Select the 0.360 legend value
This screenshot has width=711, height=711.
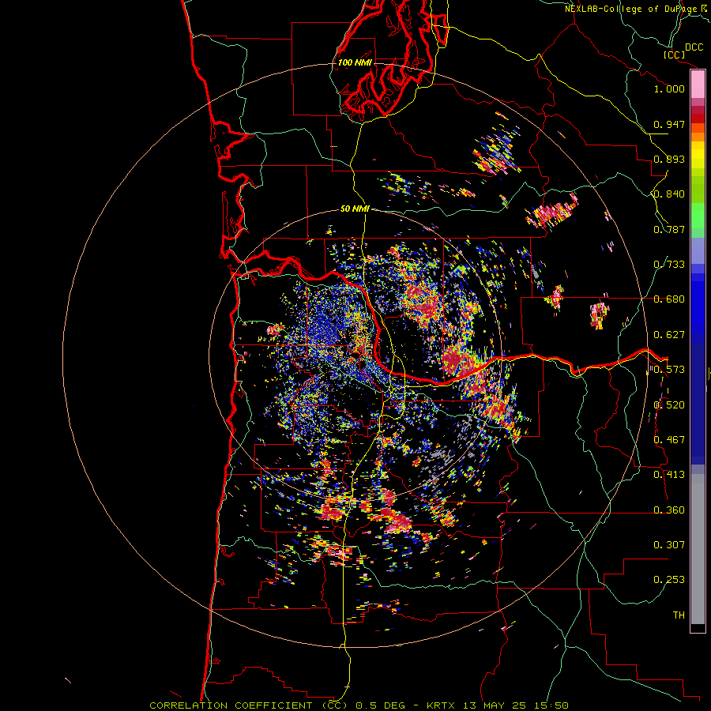669,510
